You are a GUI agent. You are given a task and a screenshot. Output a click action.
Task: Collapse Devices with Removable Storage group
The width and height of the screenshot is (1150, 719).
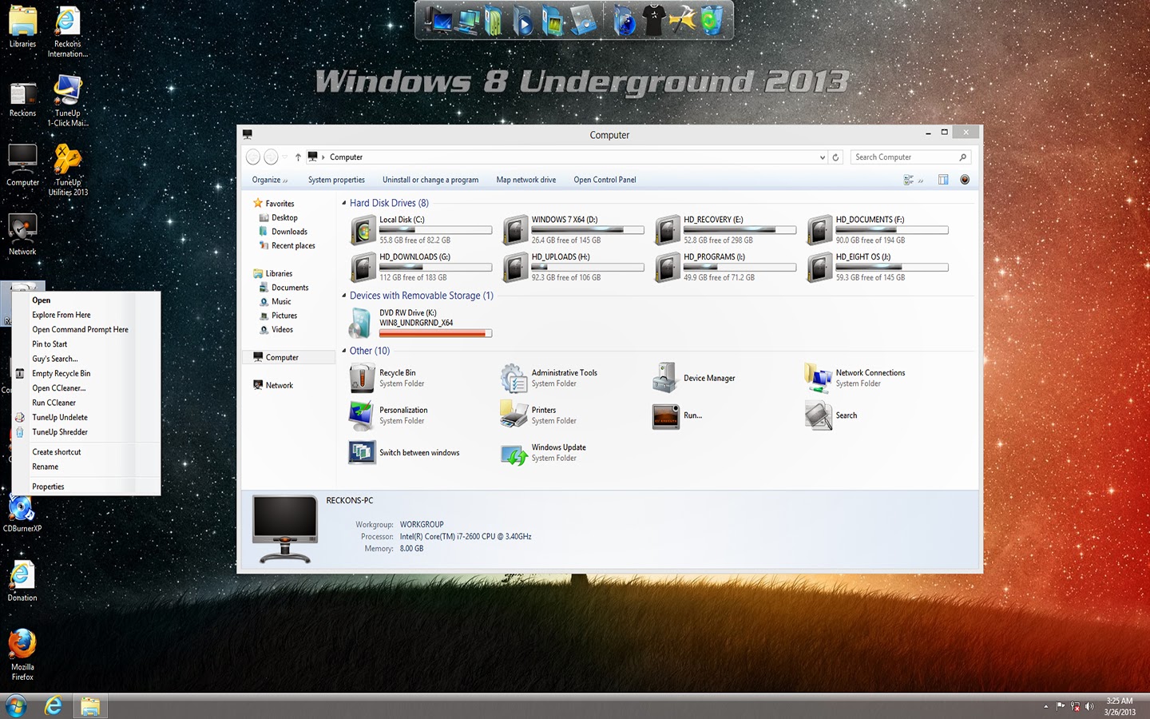(x=344, y=296)
